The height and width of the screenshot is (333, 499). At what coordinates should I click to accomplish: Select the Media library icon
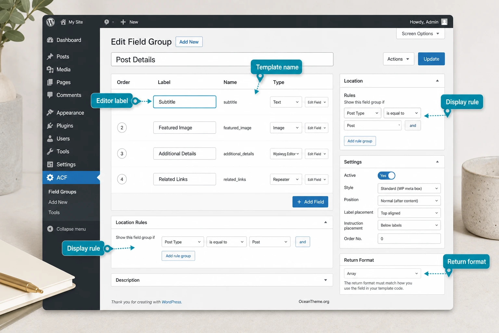pos(50,69)
